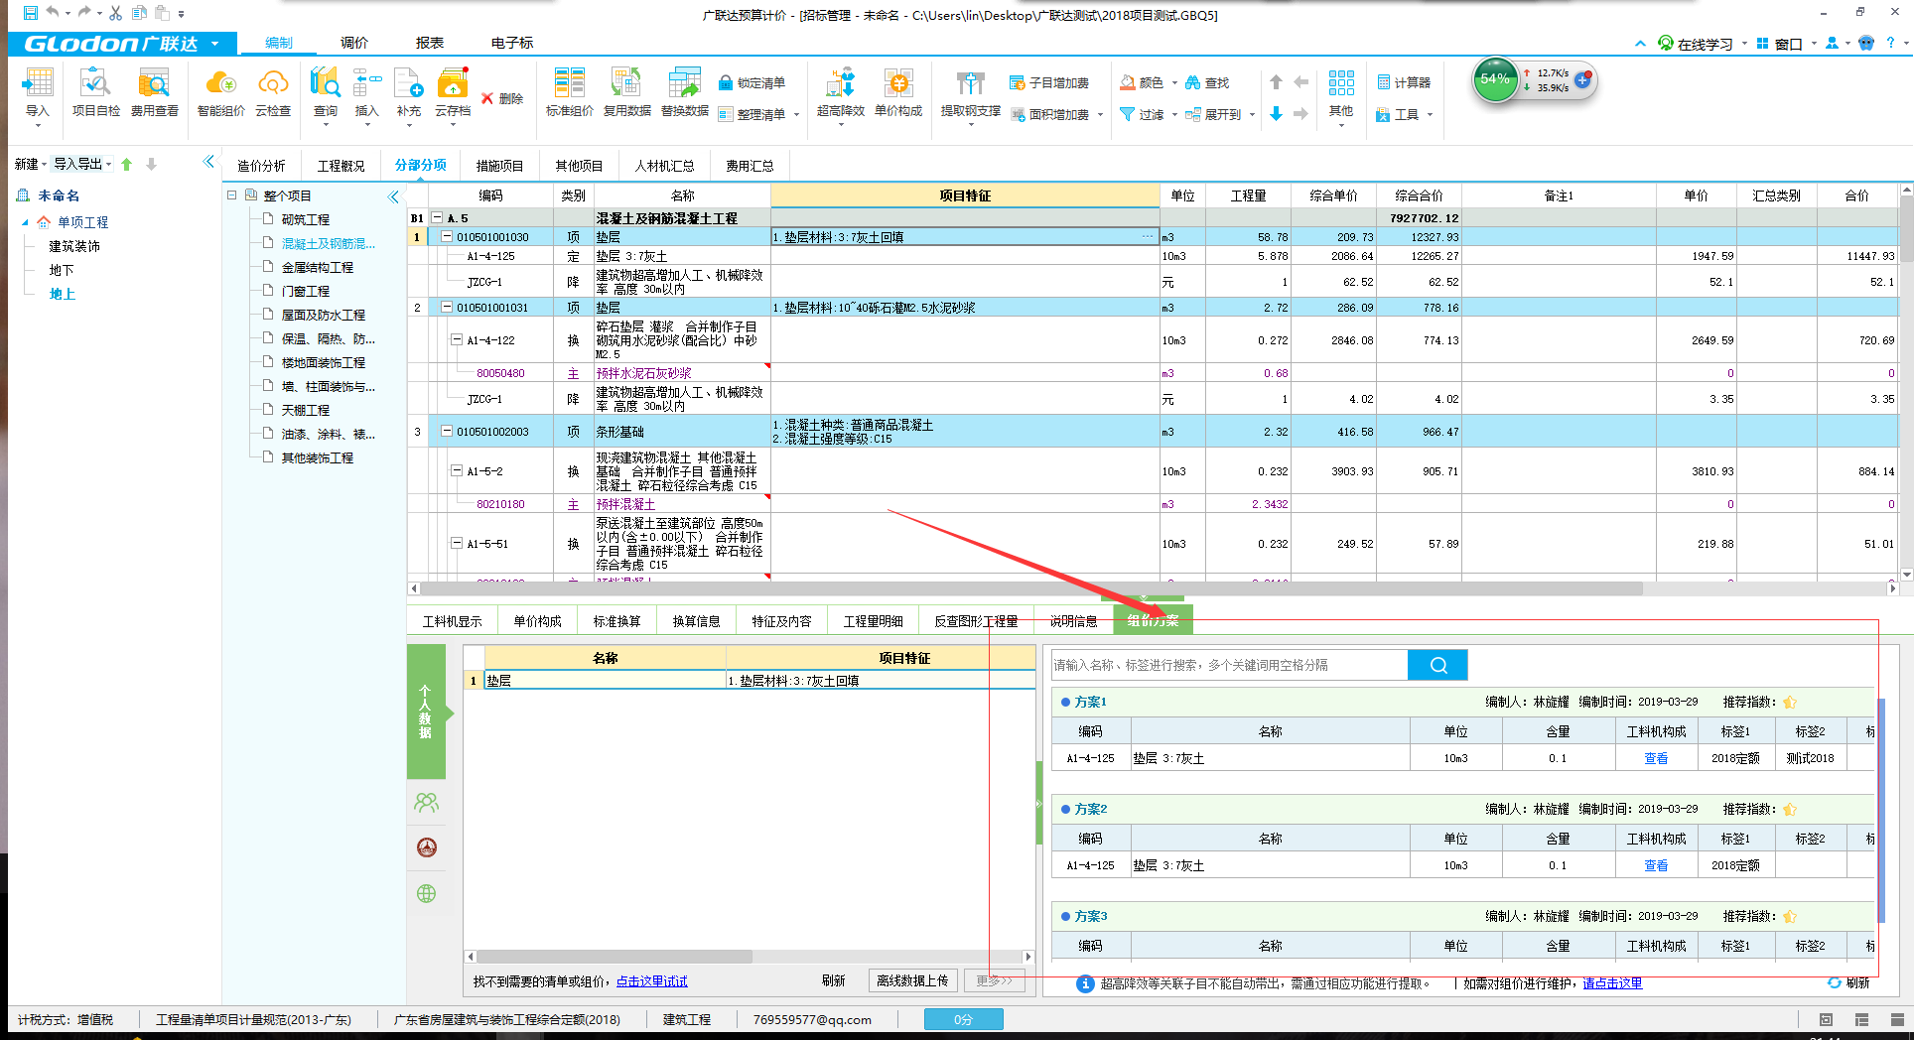
Task: Click the 点击这里试试 link
Action: click(651, 981)
